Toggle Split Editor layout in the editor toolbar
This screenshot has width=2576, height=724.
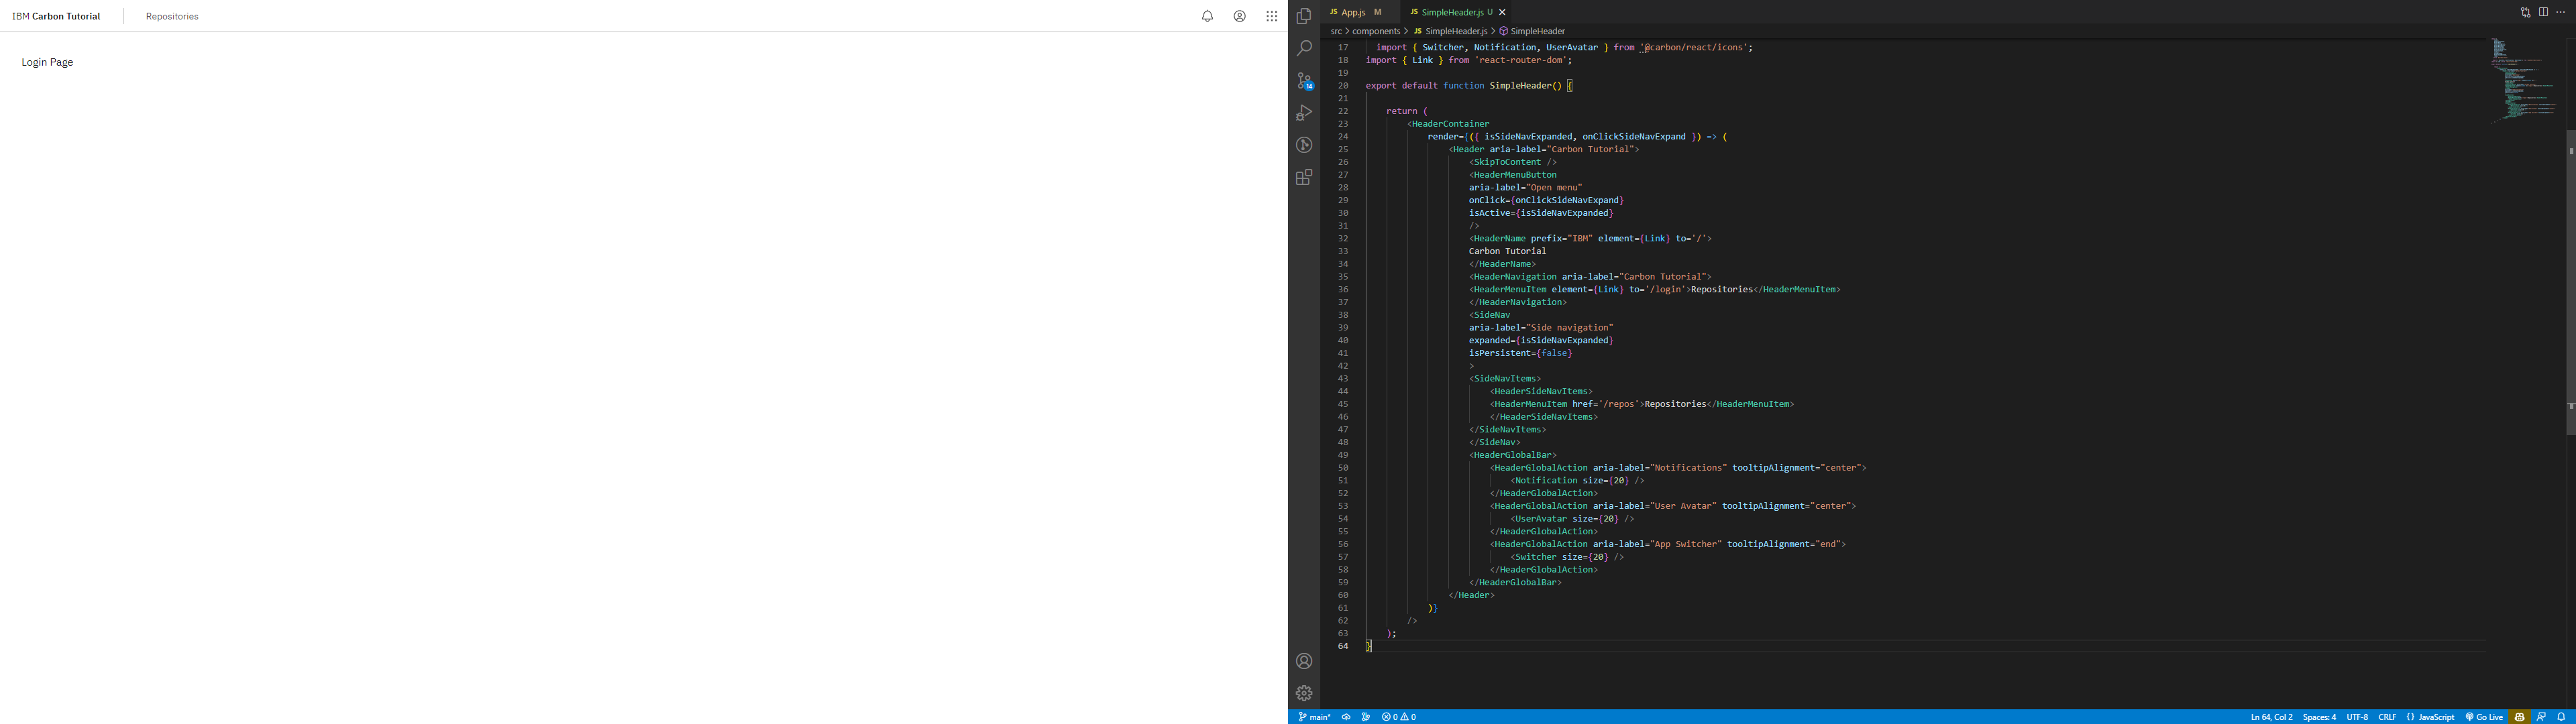click(x=2543, y=11)
